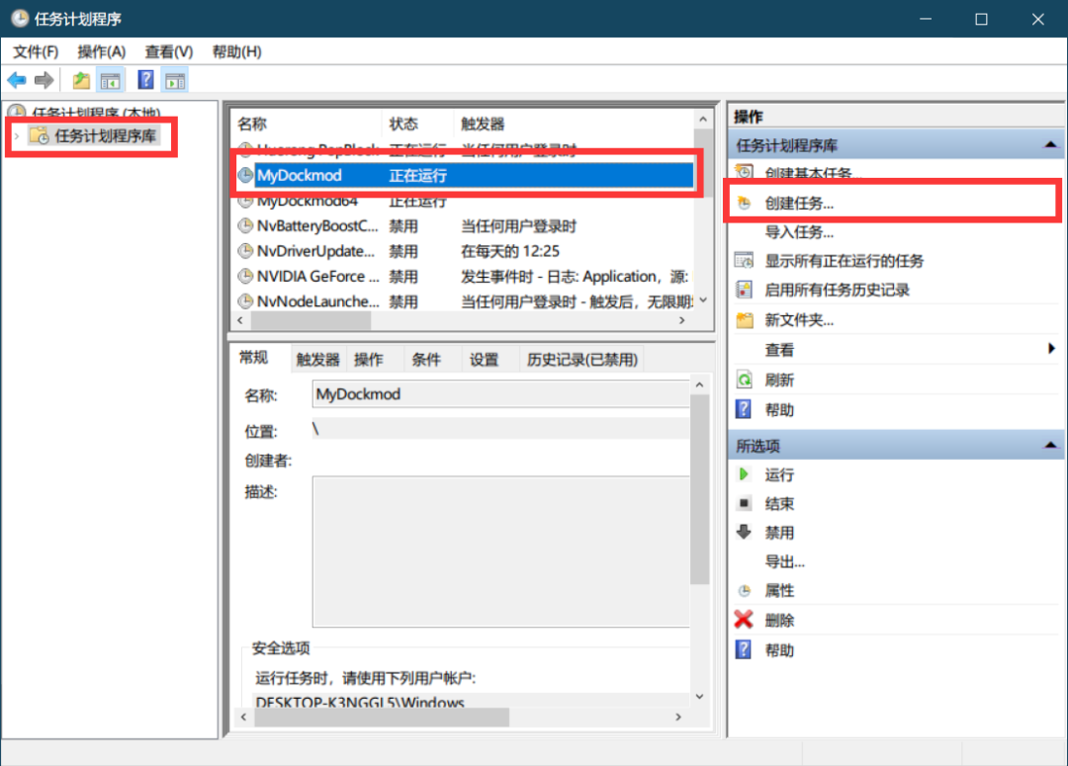Click the Help question mark toolbar icon
The image size is (1068, 766).
(144, 80)
